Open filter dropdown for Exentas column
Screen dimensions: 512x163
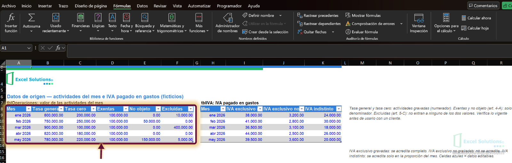coord(126,109)
